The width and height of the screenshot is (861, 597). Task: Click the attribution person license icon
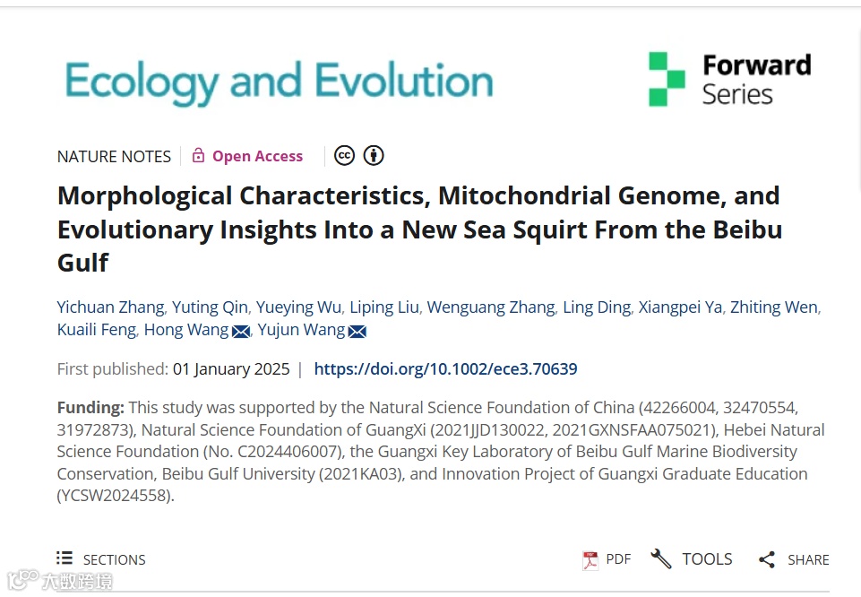click(374, 156)
